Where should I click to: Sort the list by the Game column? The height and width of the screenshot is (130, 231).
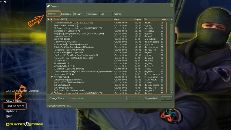tap(123, 19)
